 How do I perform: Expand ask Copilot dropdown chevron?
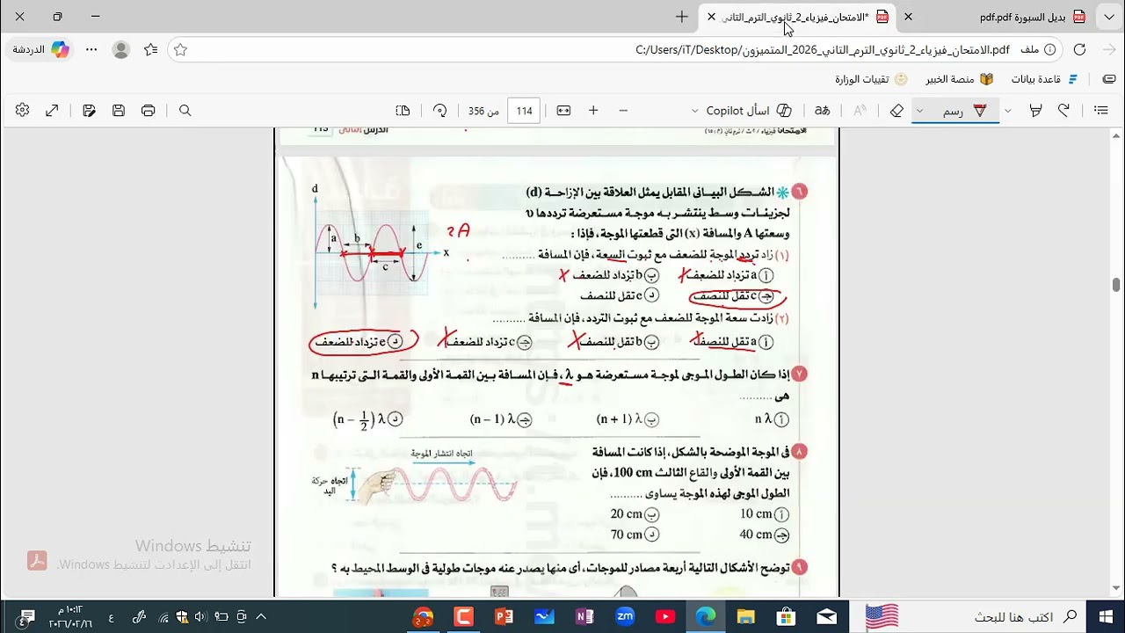point(694,111)
